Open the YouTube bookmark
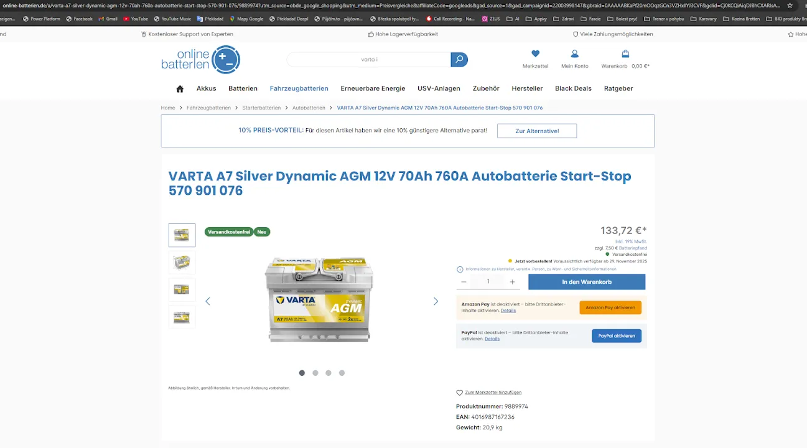This screenshot has width=807, height=448. point(136,19)
